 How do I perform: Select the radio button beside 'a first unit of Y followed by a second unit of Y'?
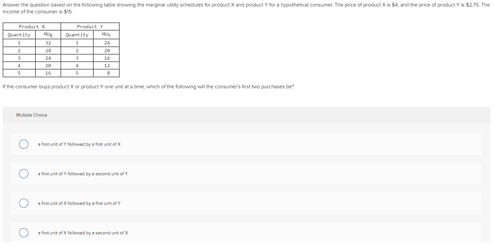[23, 174]
